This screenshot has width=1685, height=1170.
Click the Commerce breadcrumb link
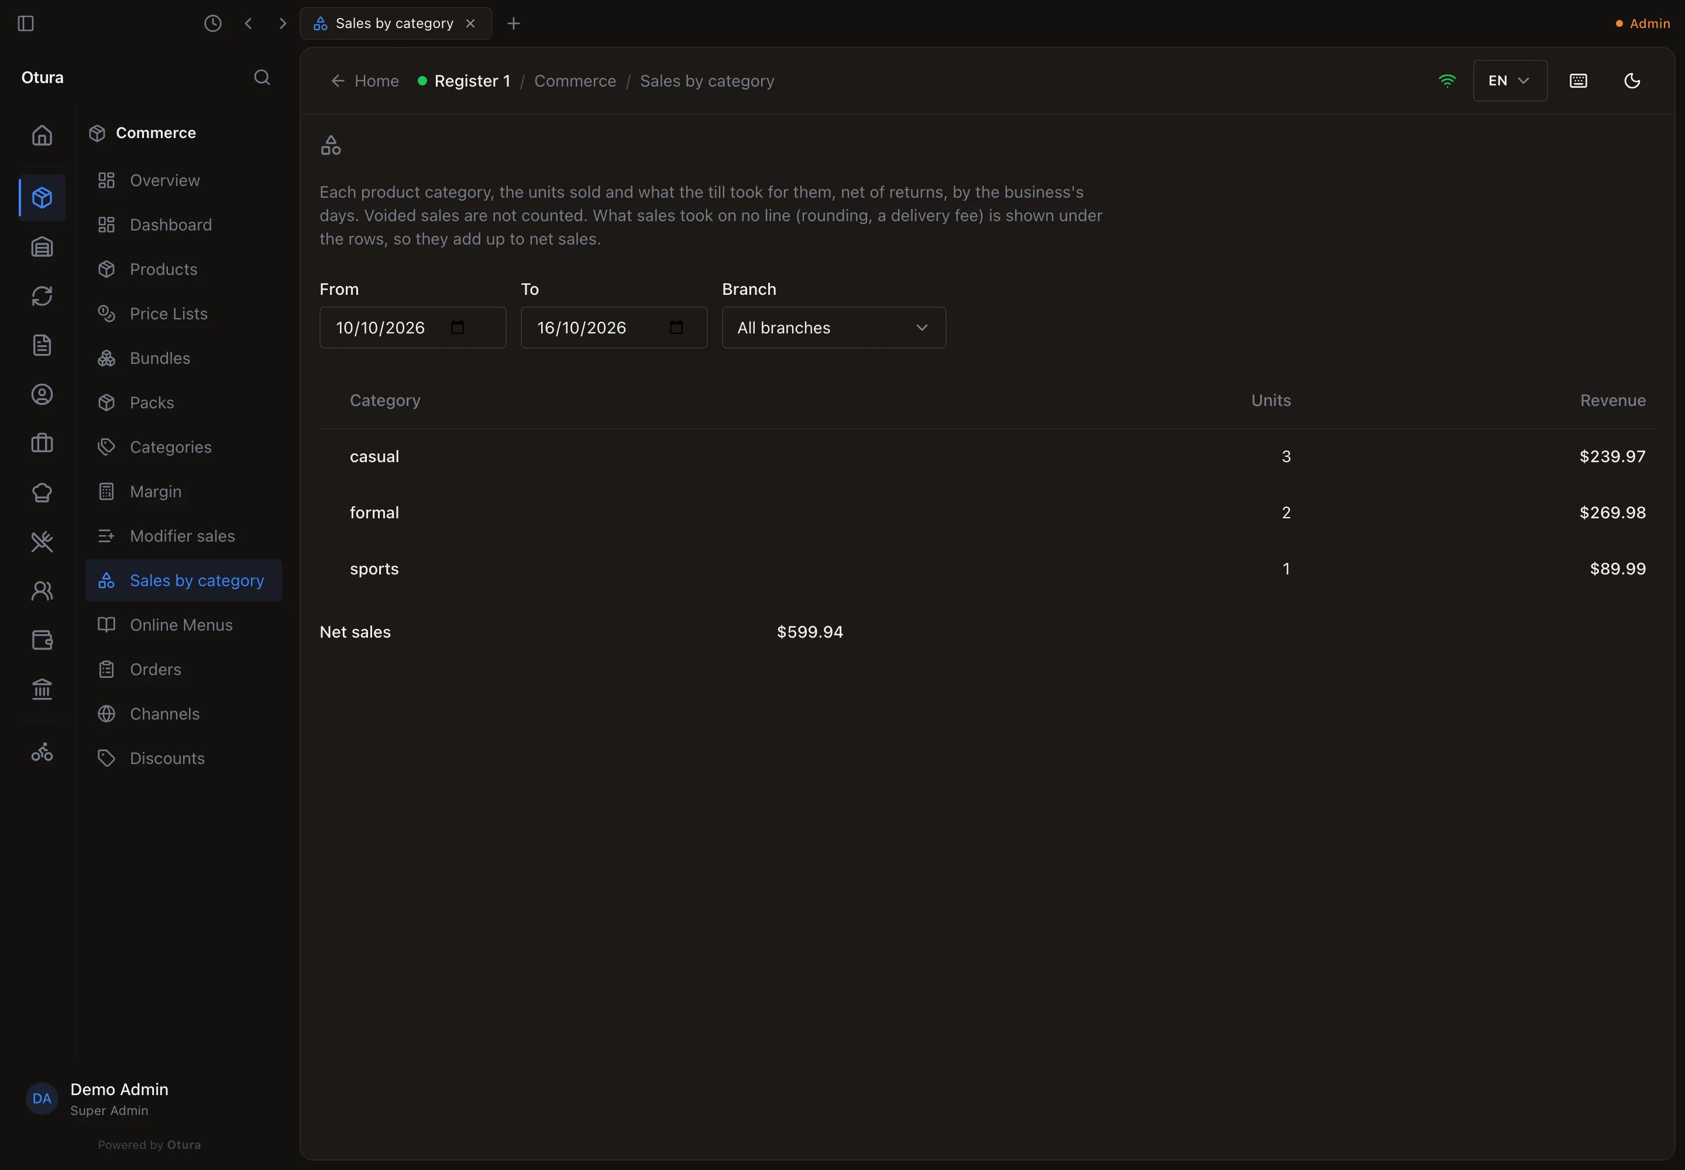[575, 81]
